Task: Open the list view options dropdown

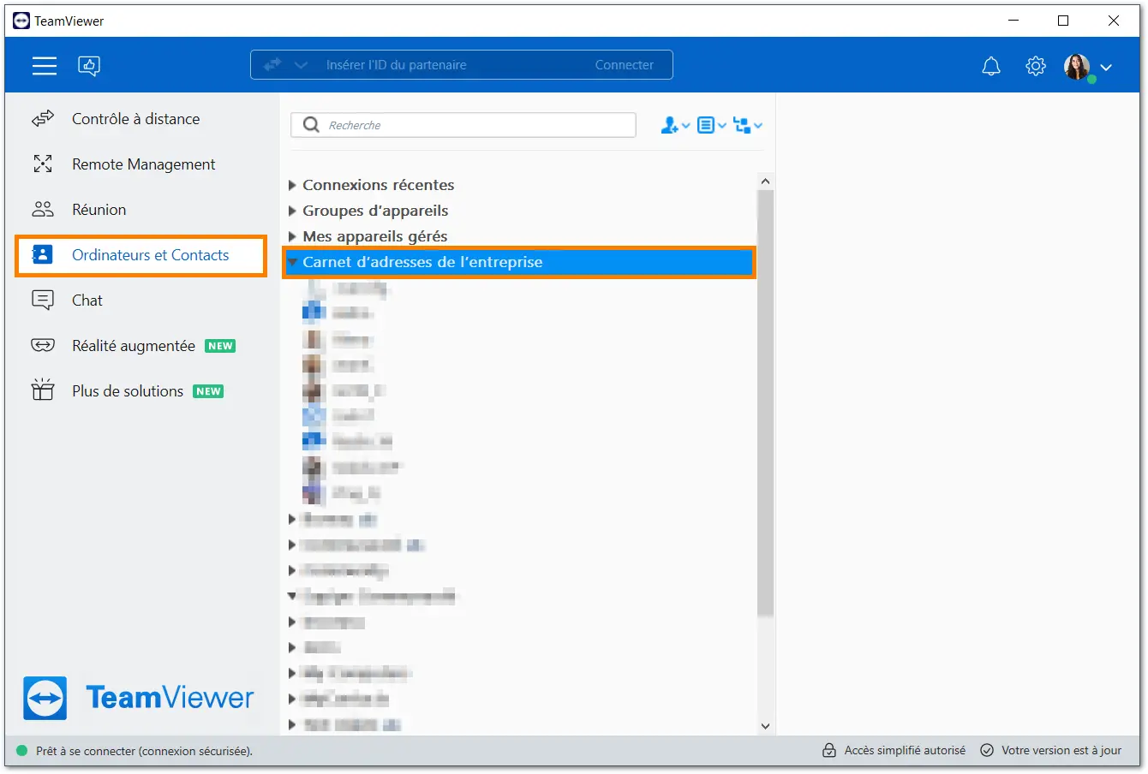Action: (x=711, y=125)
